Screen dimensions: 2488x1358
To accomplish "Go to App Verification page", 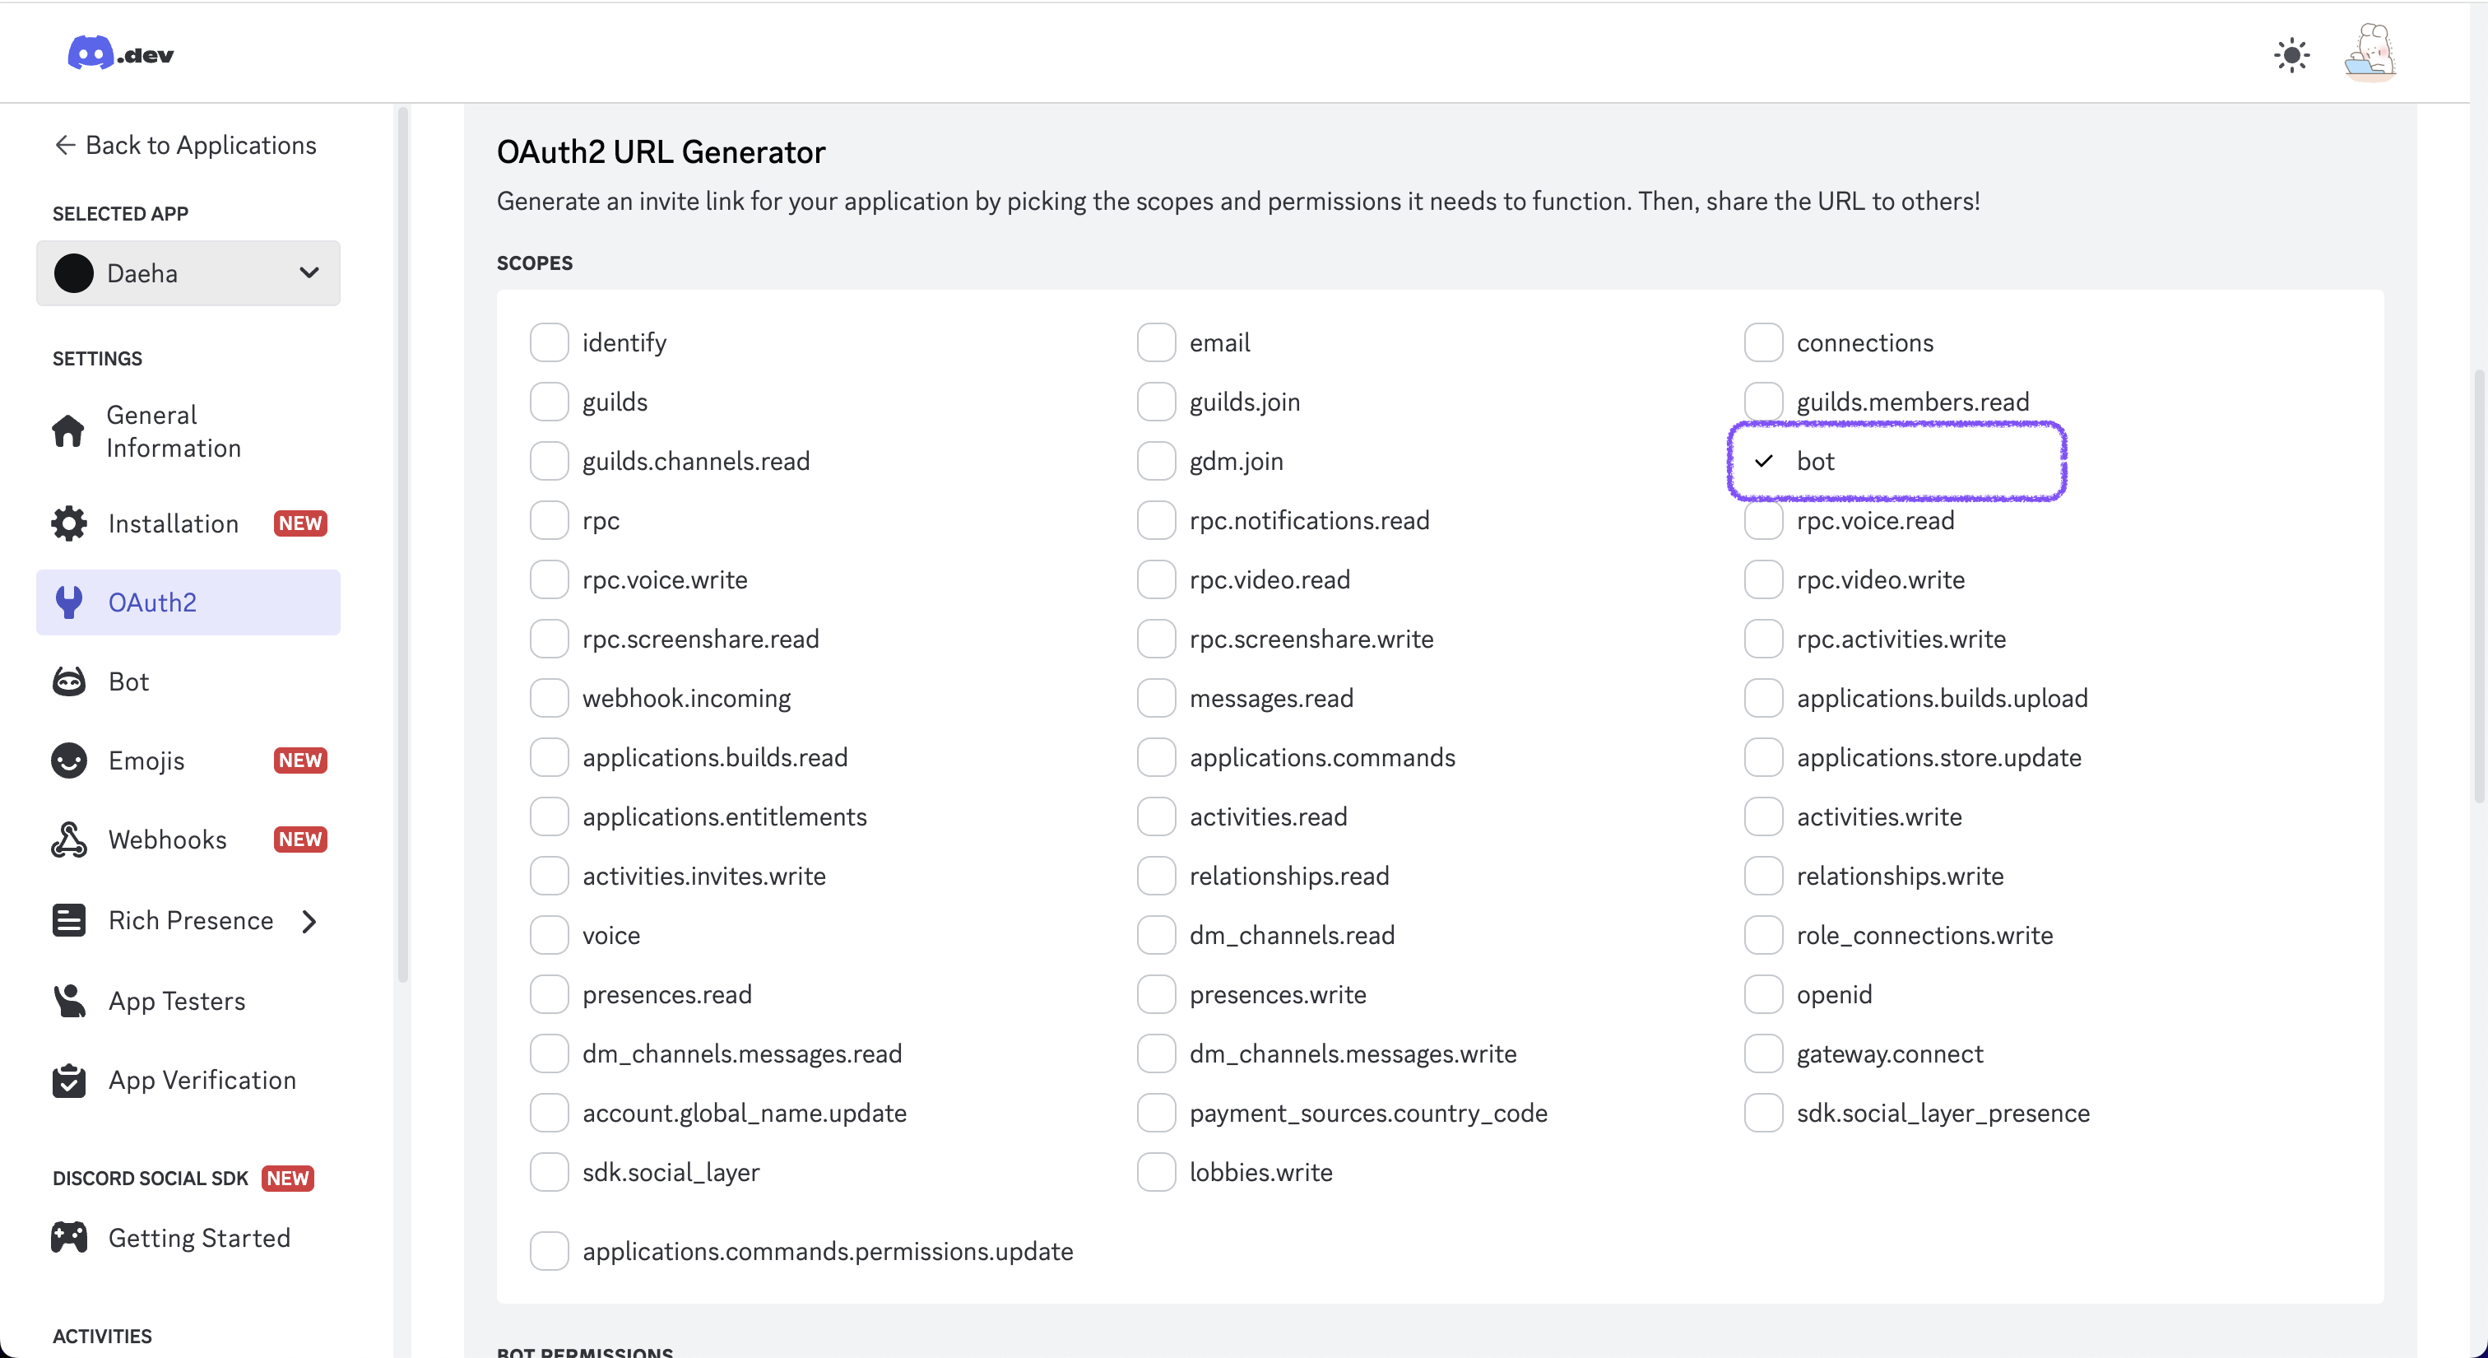I will [x=188, y=1080].
